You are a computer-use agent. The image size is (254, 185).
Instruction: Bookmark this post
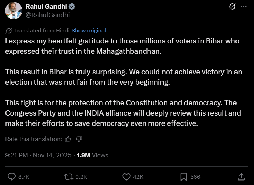(x=184, y=177)
